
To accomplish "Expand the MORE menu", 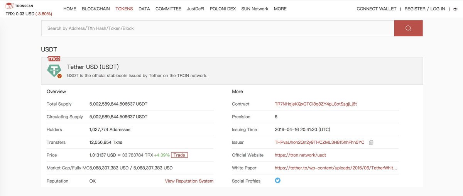I will [280, 9].
